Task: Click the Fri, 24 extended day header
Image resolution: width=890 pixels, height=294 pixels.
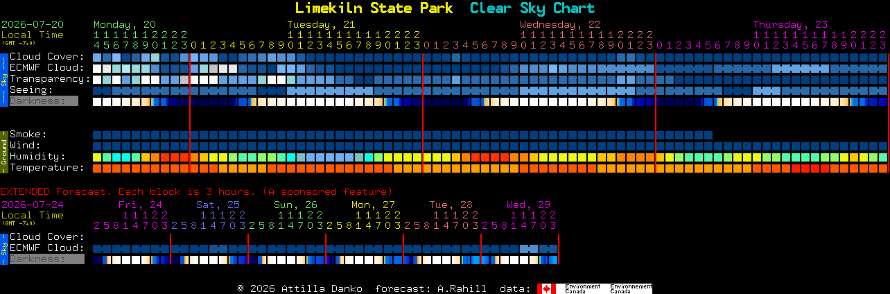Action: pyautogui.click(x=140, y=205)
